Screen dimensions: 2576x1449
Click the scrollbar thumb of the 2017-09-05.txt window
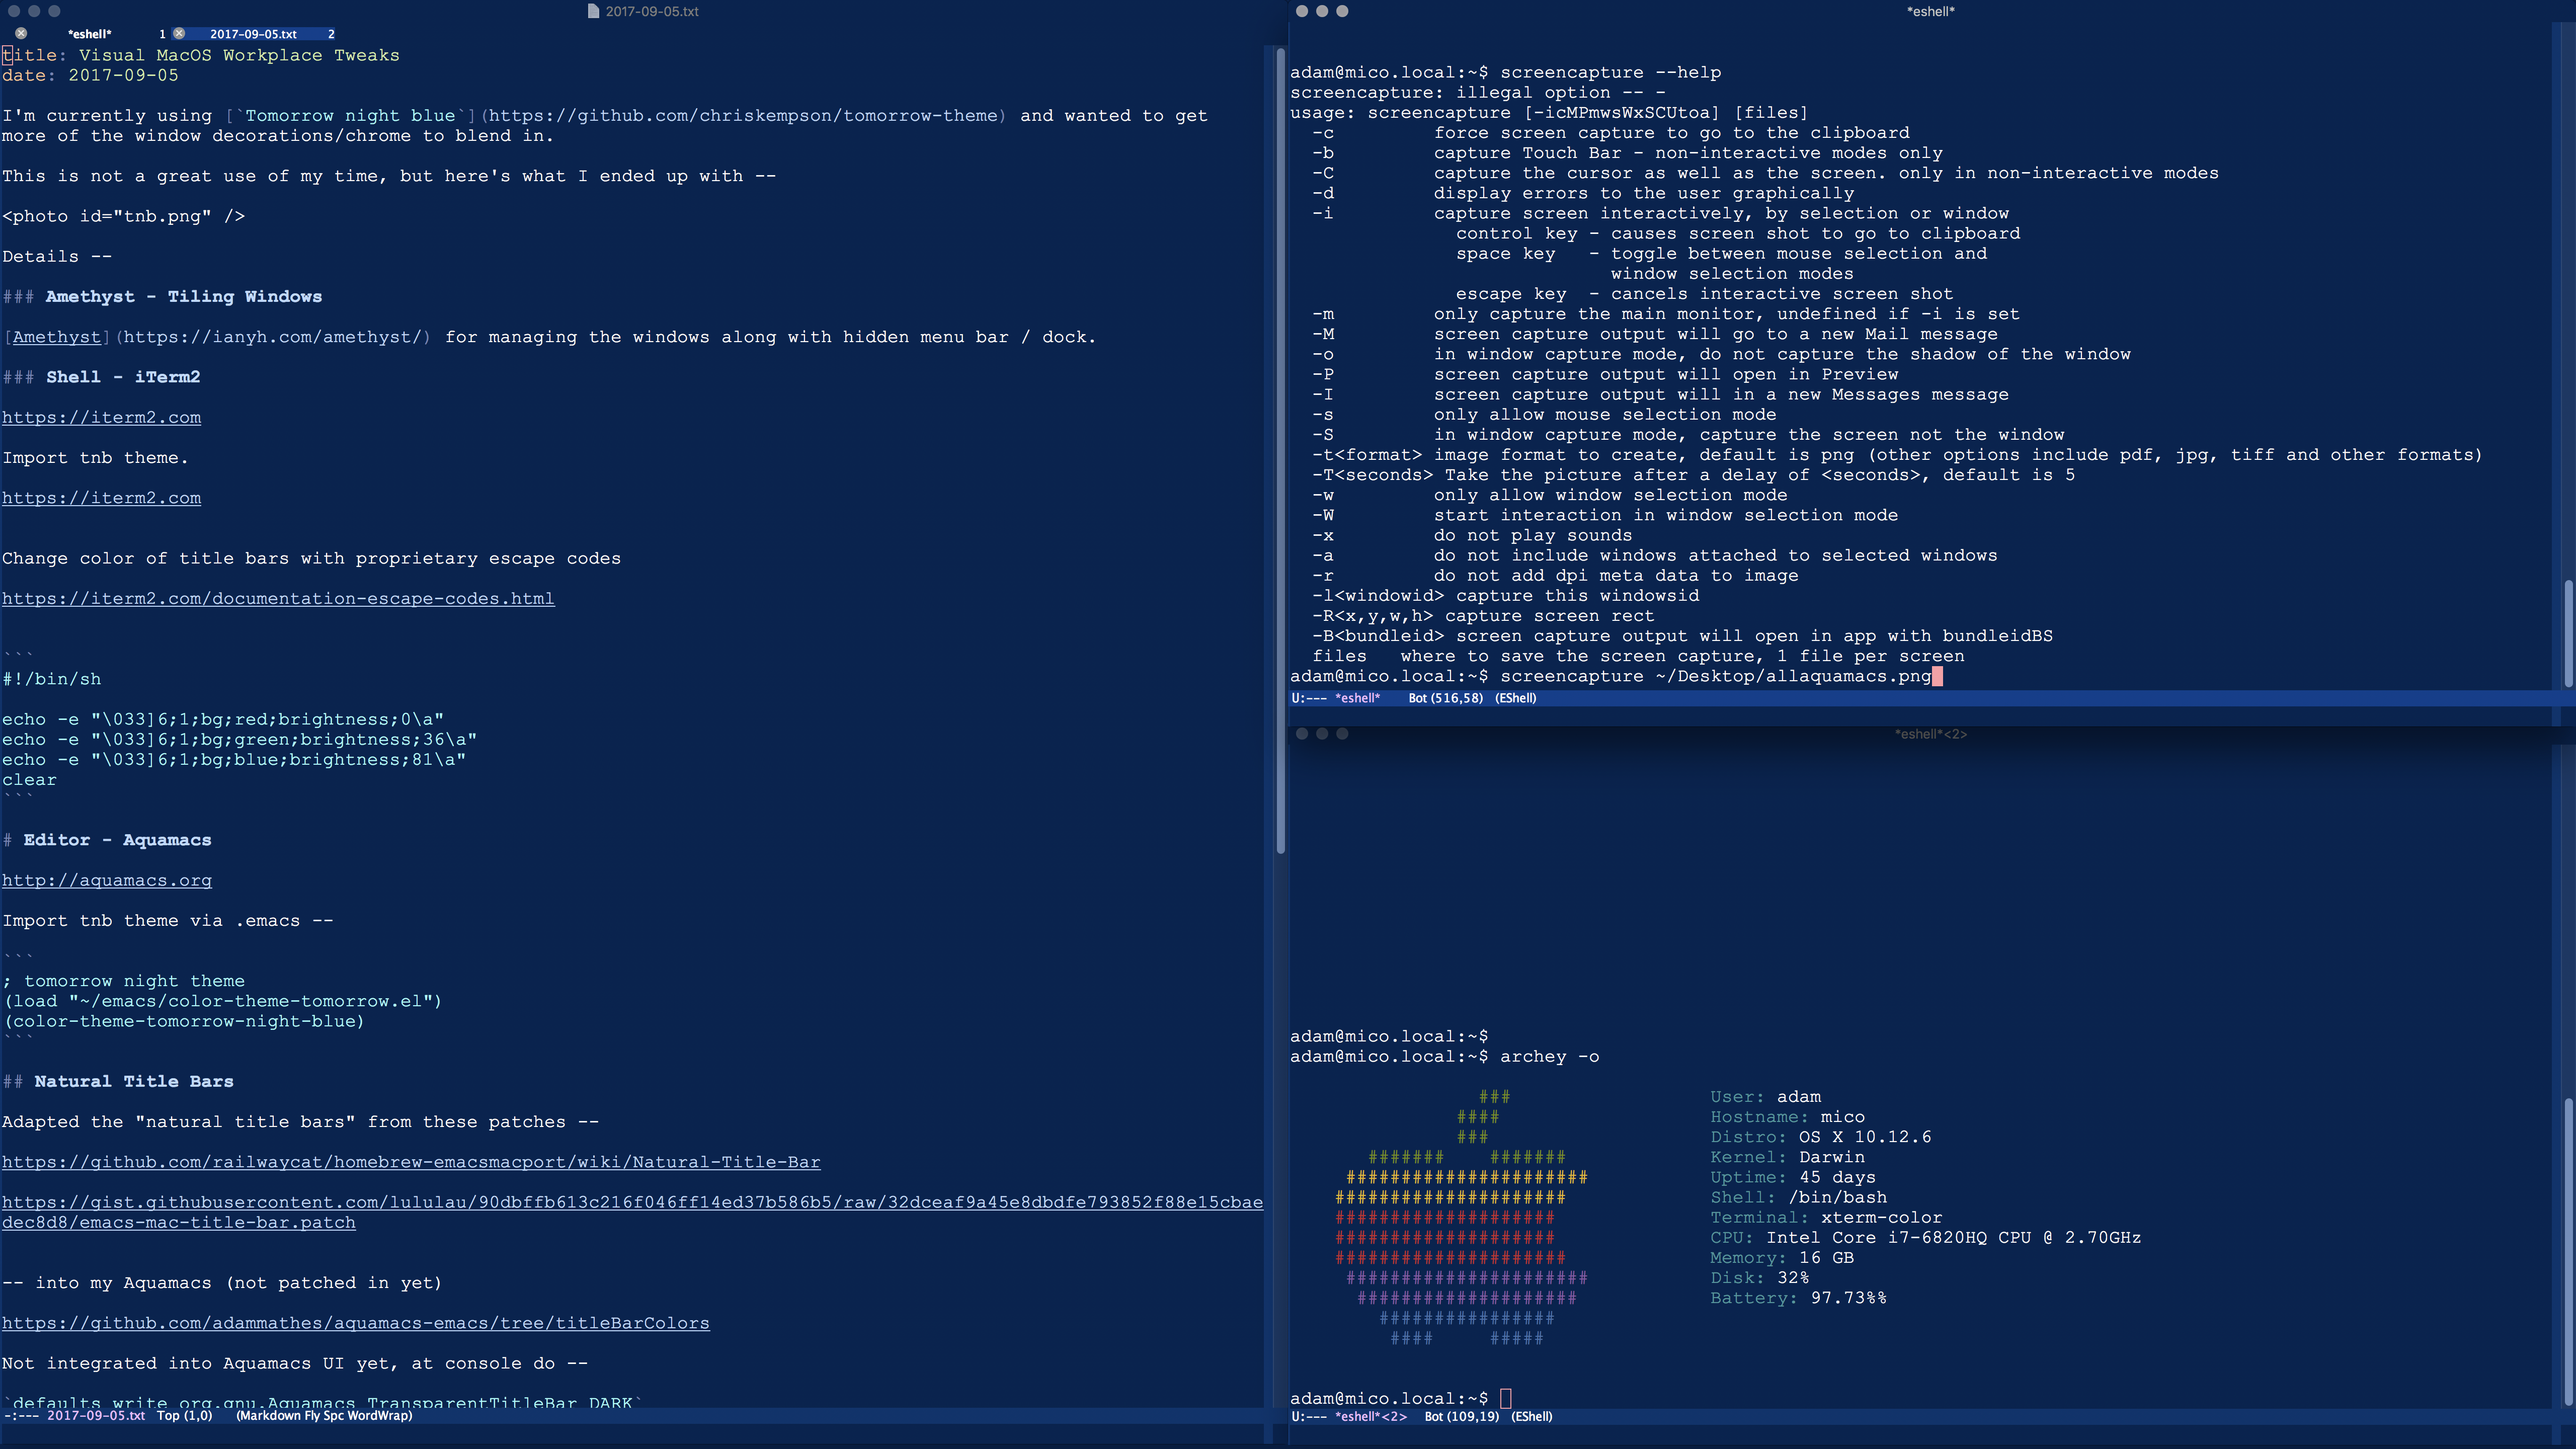(x=1280, y=450)
